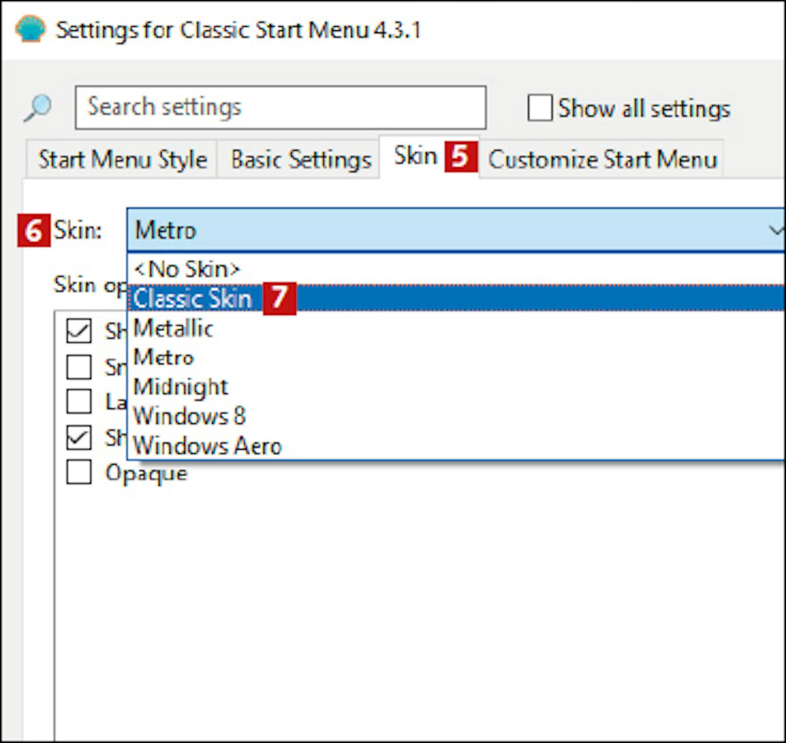Click red step marker number 5
The width and height of the screenshot is (786, 743).
[x=461, y=156]
